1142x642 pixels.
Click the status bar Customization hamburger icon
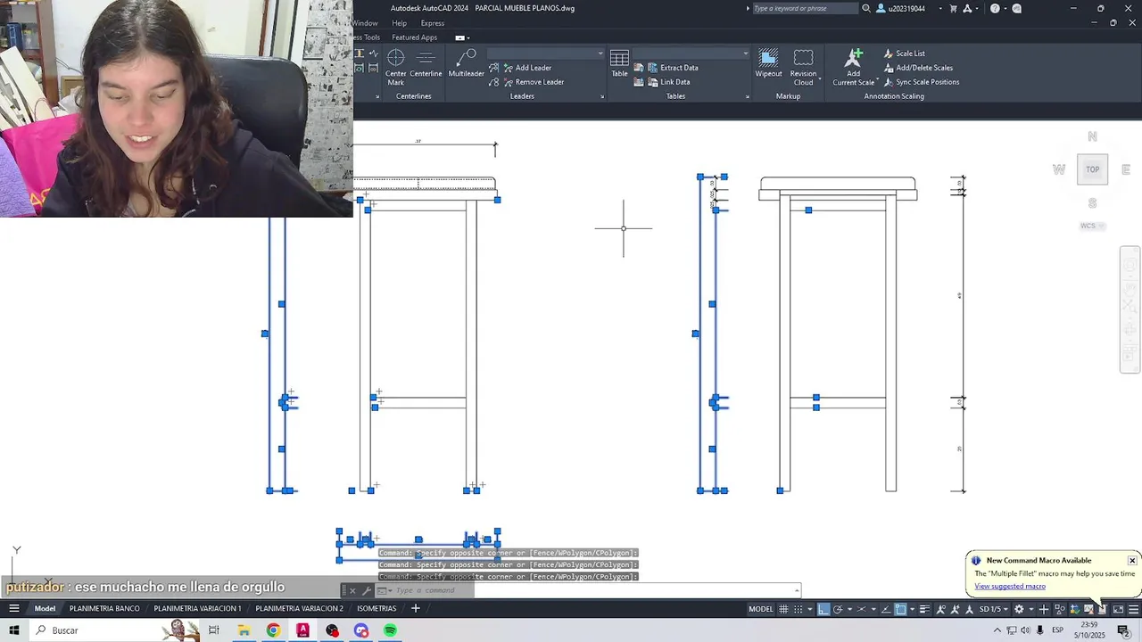point(1133,609)
